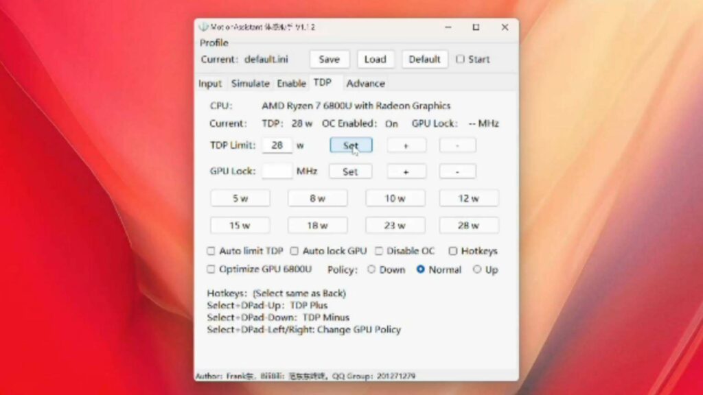Image resolution: width=703 pixels, height=395 pixels.
Task: Reset profile with the Default button
Action: click(424, 59)
